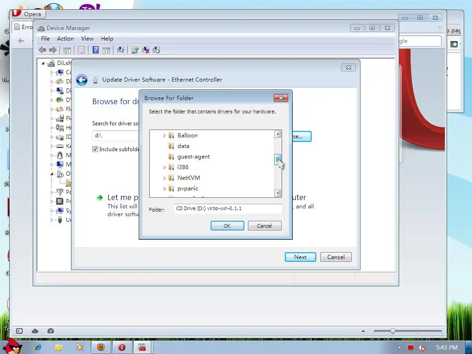Collapse the root computer node in Device Manager
The image size is (472, 354).
click(43, 63)
